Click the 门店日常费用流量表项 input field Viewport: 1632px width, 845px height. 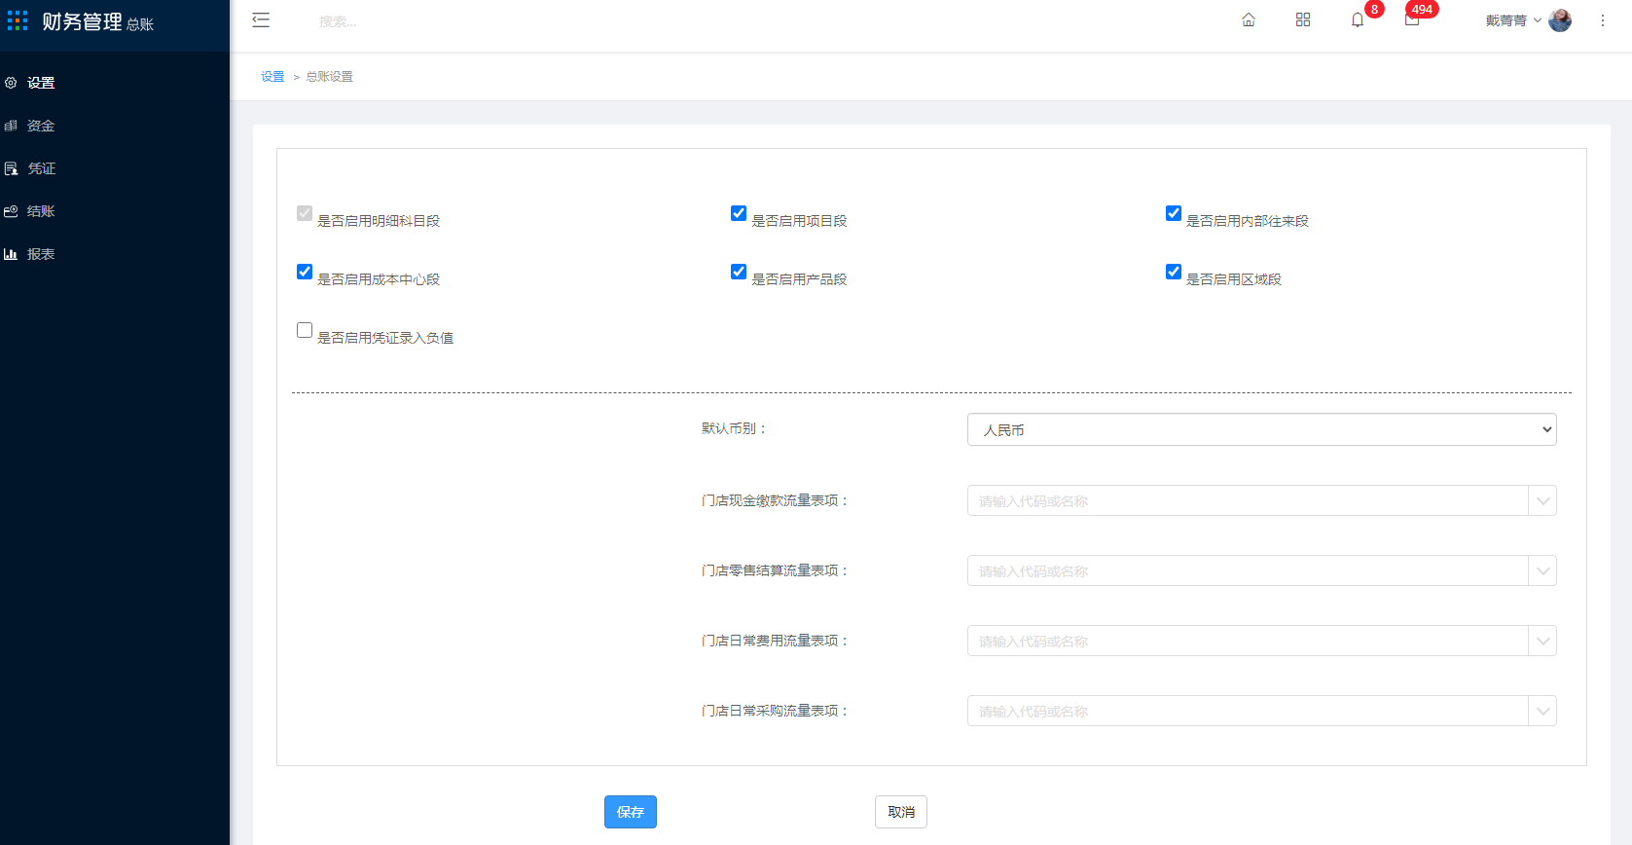[1248, 641]
